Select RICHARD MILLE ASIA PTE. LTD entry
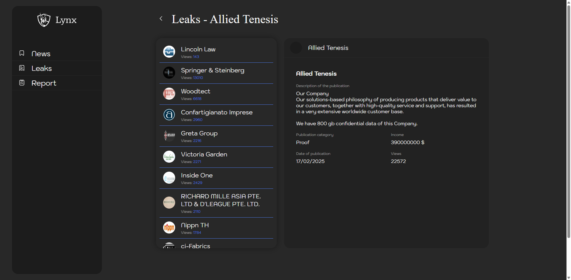 click(x=220, y=200)
